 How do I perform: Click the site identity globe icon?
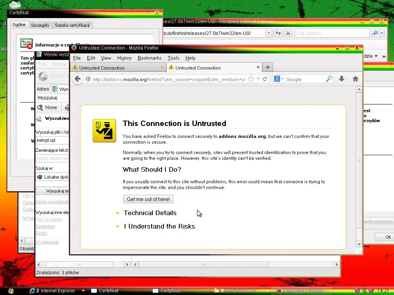[x=88, y=79]
